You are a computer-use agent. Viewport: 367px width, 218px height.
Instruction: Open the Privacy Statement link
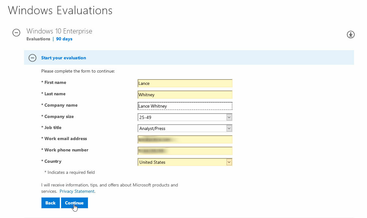[77, 191]
